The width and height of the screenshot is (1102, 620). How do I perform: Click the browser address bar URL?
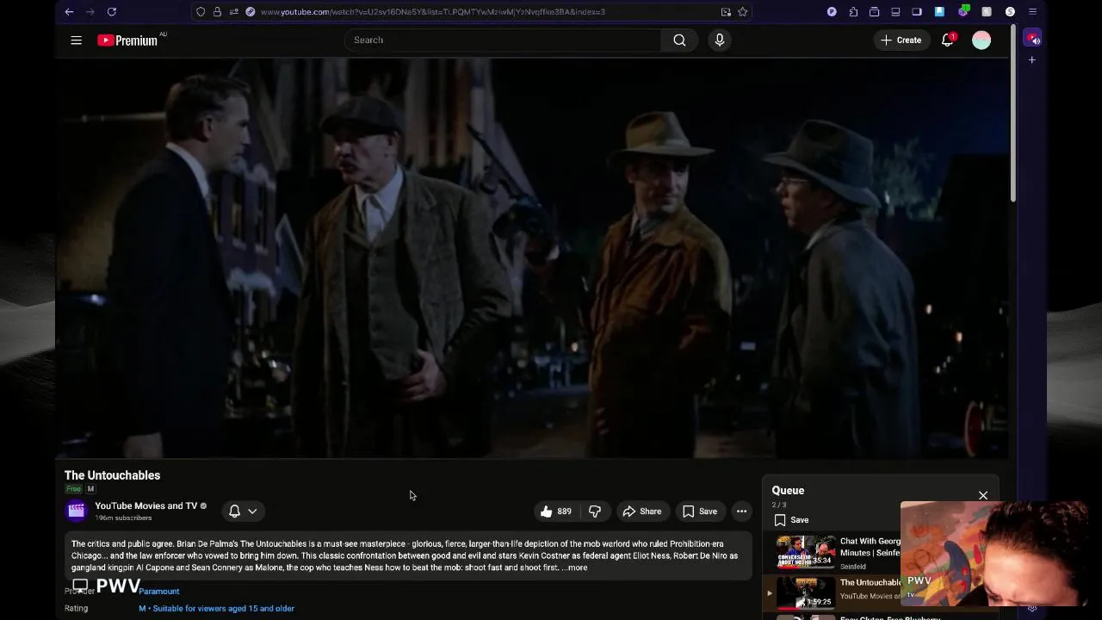433,11
